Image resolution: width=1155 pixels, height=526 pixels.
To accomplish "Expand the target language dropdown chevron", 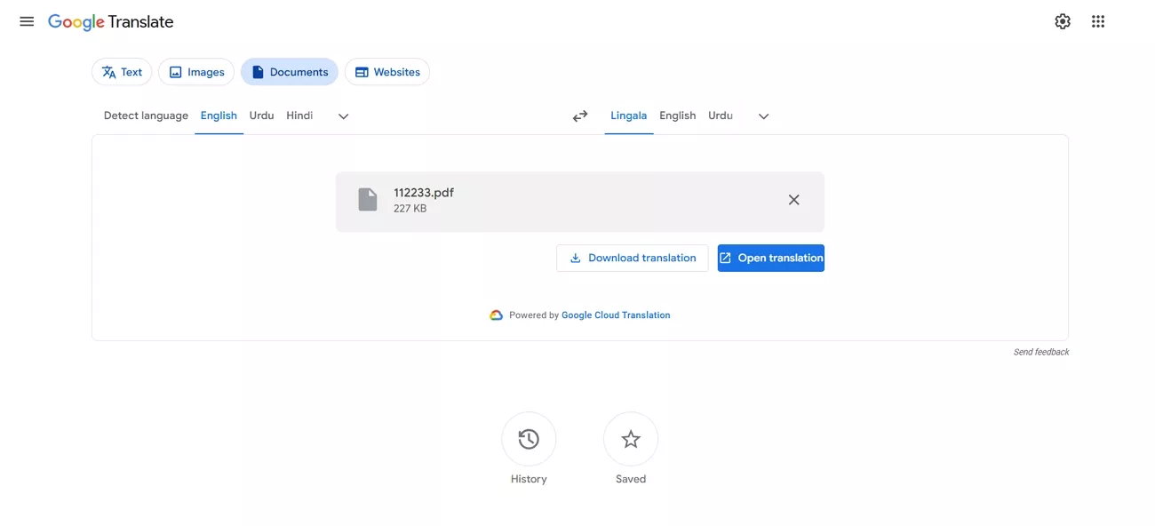I will coord(763,116).
